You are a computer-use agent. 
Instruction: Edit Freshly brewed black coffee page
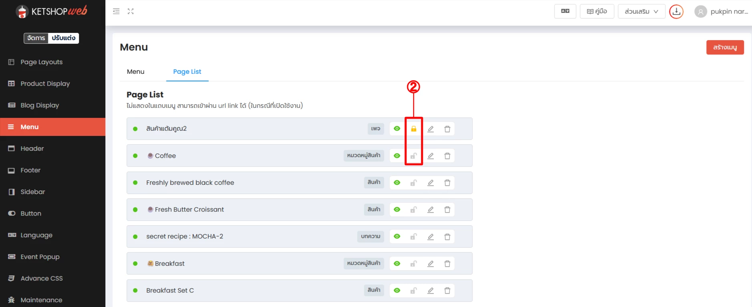pyautogui.click(x=430, y=182)
